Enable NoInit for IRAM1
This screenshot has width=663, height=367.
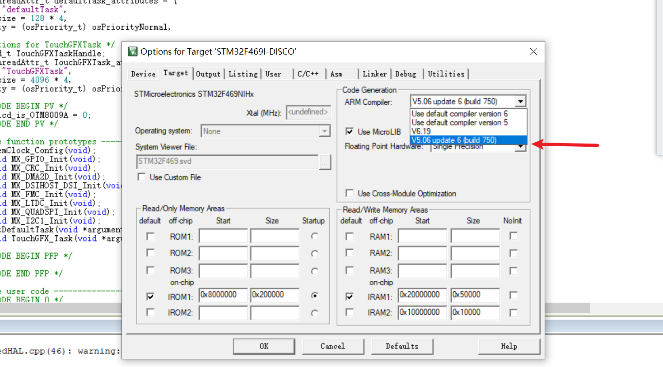pos(514,295)
